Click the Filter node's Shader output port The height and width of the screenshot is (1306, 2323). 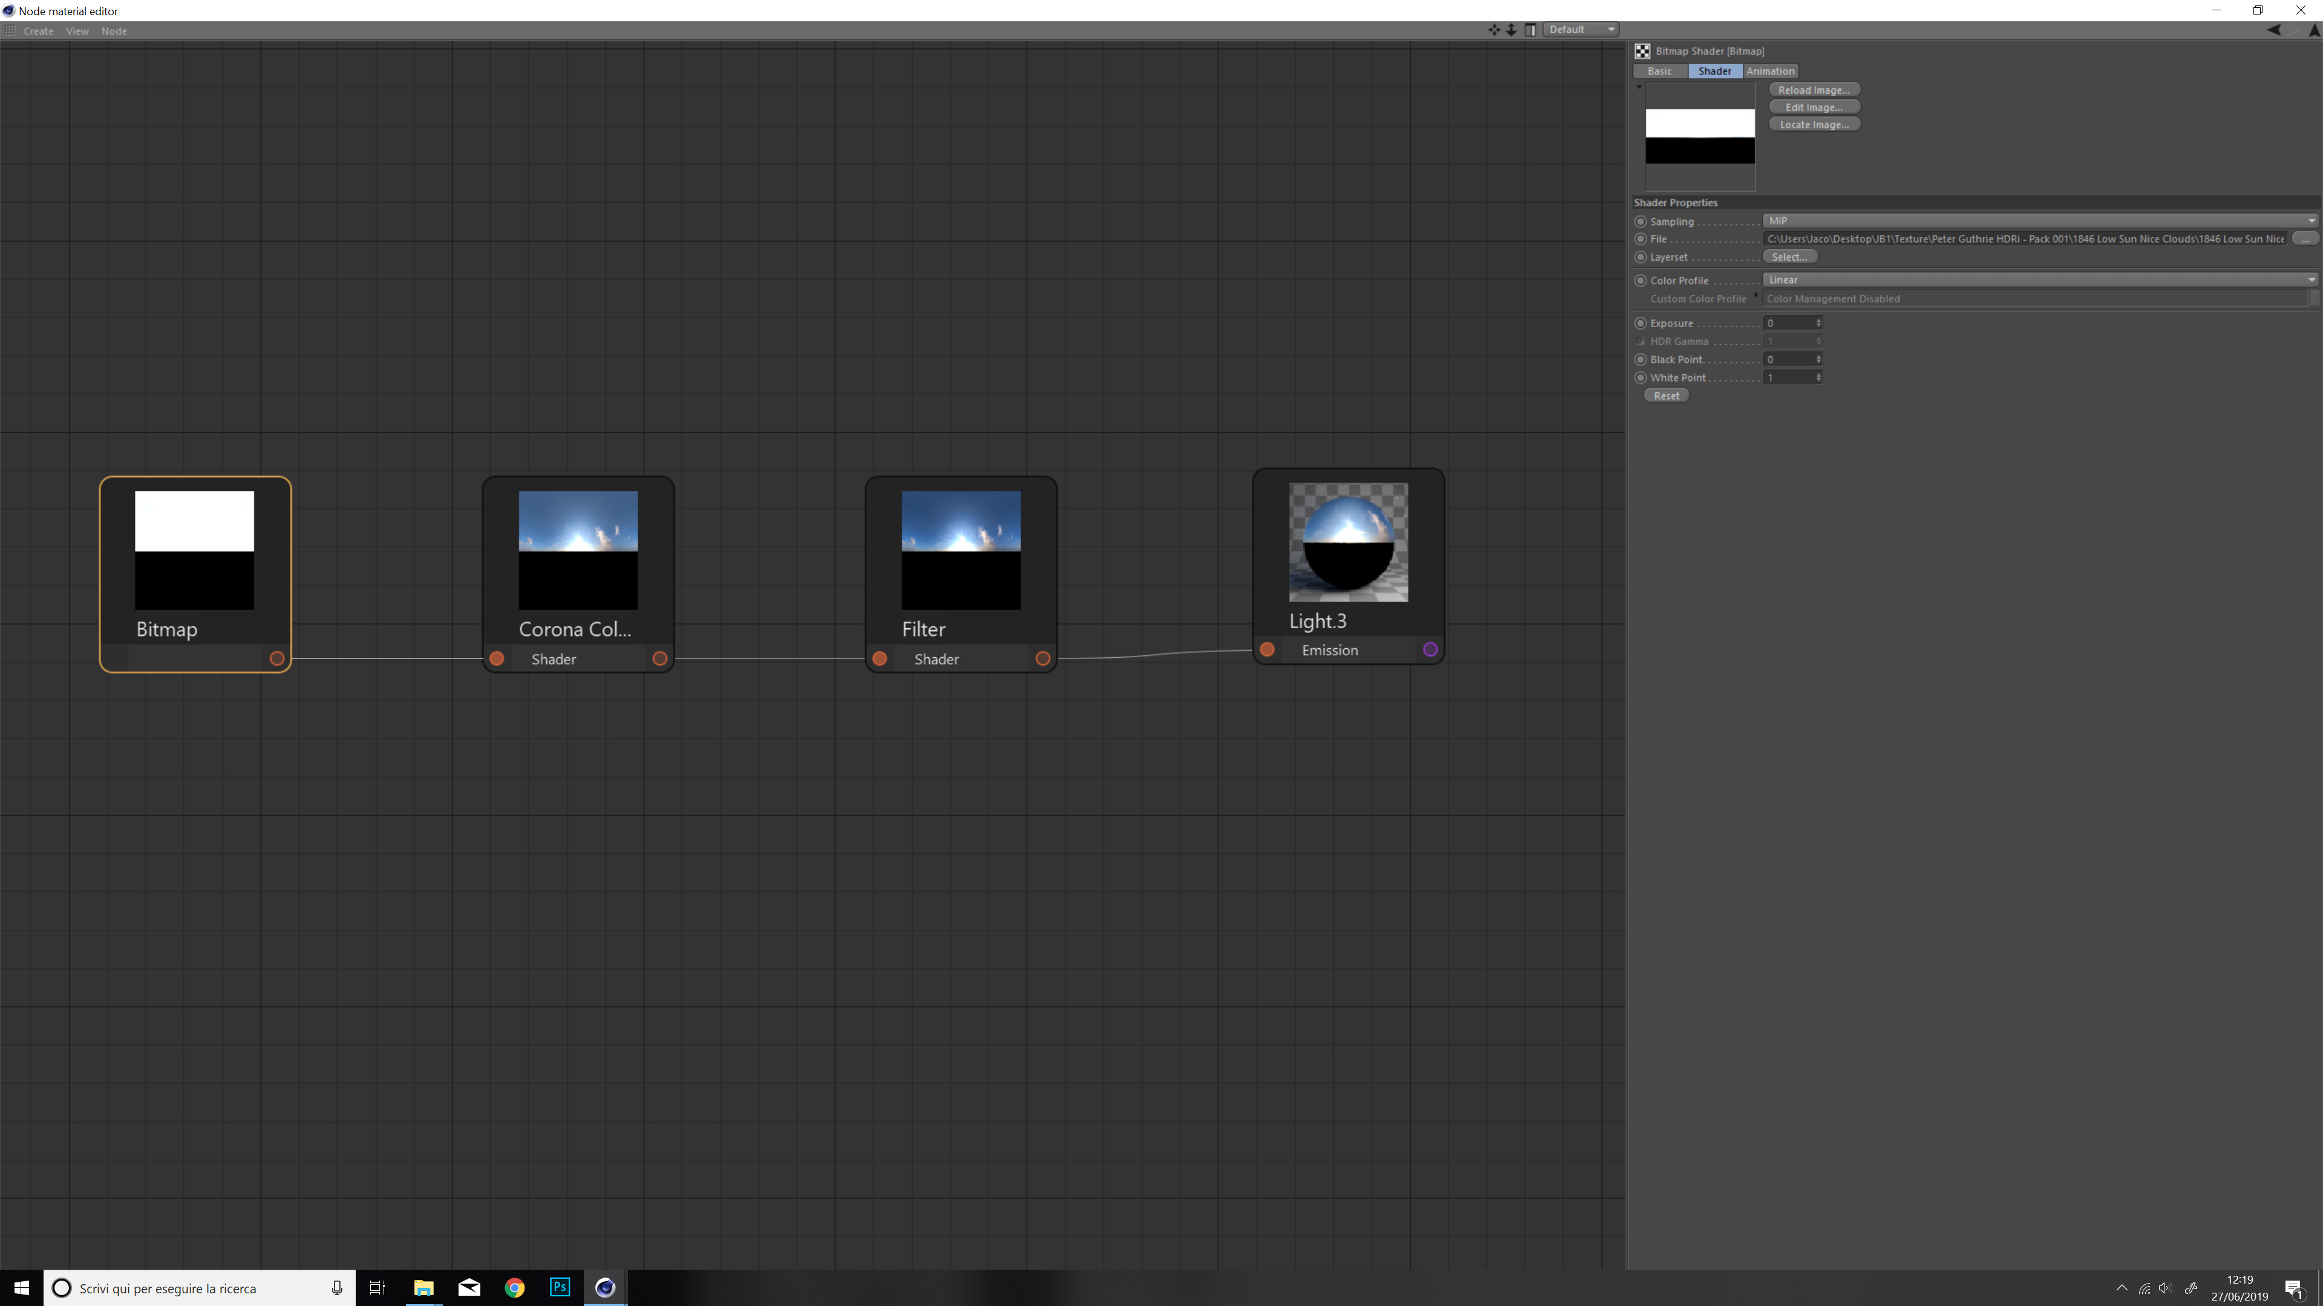tap(1042, 659)
